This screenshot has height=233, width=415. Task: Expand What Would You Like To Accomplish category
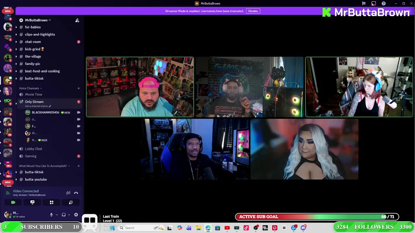point(44,166)
